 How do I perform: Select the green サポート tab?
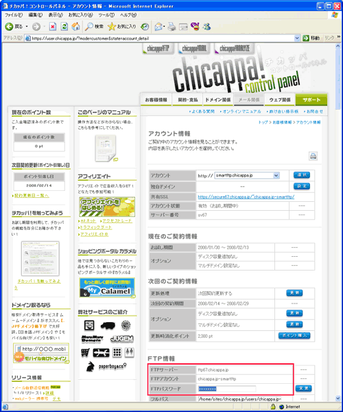pyautogui.click(x=311, y=100)
